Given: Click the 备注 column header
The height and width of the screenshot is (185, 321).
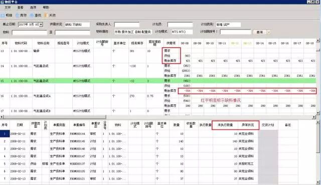Looking at the screenshot, I should pos(288,125).
